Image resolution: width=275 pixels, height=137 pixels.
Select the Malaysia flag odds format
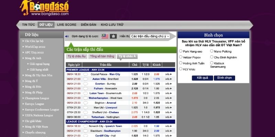click(x=105, y=36)
